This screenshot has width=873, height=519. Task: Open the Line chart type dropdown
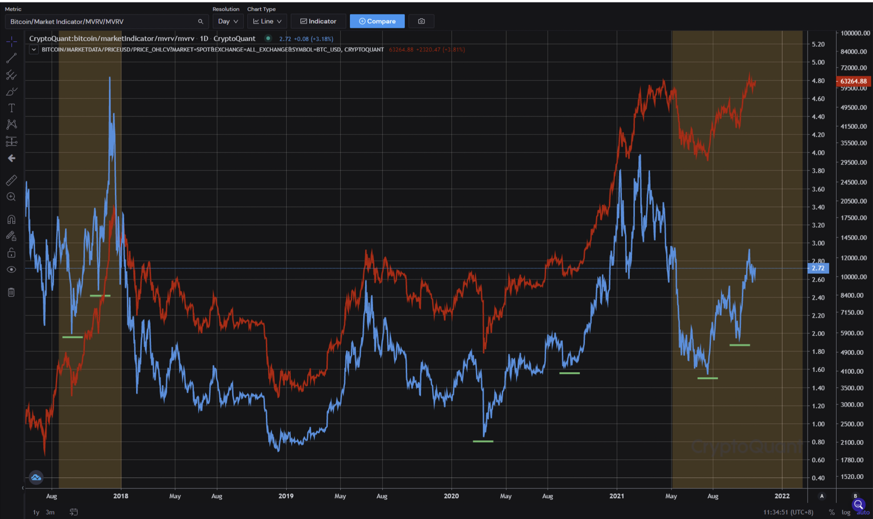pos(267,21)
